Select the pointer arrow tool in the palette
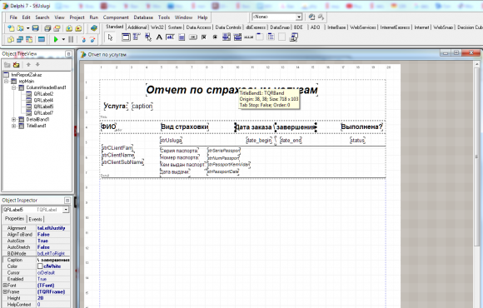 (110, 37)
